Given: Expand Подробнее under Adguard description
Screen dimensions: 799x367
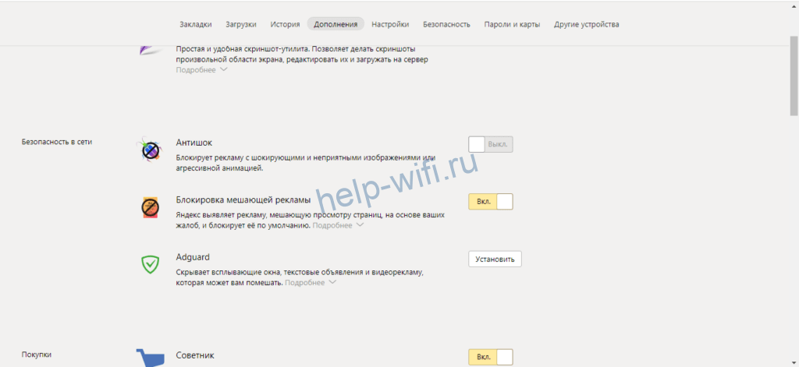Looking at the screenshot, I should [310, 283].
